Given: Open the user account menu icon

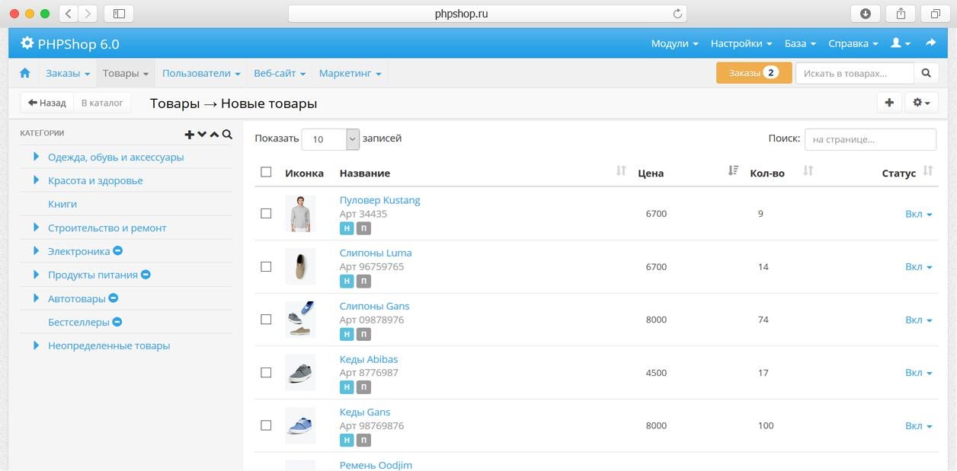Looking at the screenshot, I should (x=901, y=43).
